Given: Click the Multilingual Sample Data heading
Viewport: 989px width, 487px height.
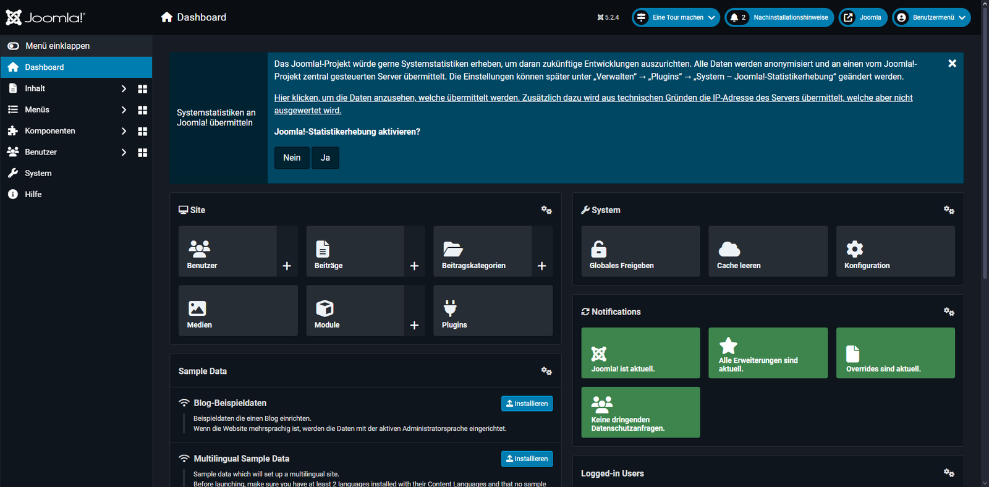Looking at the screenshot, I should click(241, 459).
